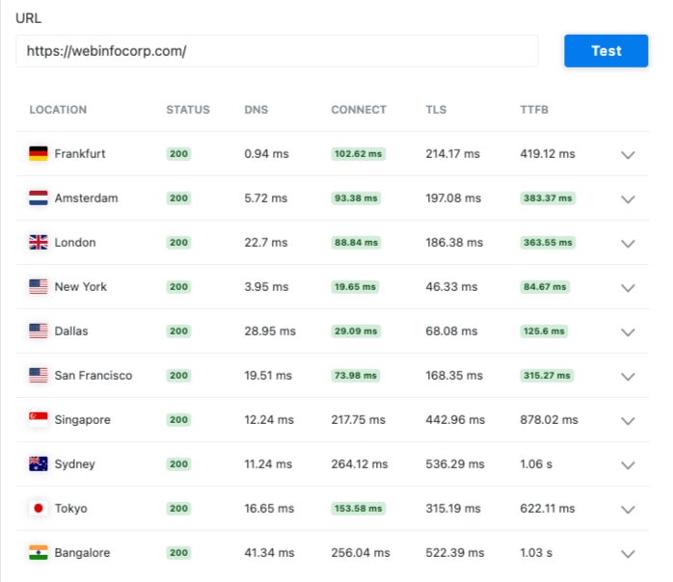Click the Australia flag beside Sydney
673x582 pixels.
tap(39, 463)
